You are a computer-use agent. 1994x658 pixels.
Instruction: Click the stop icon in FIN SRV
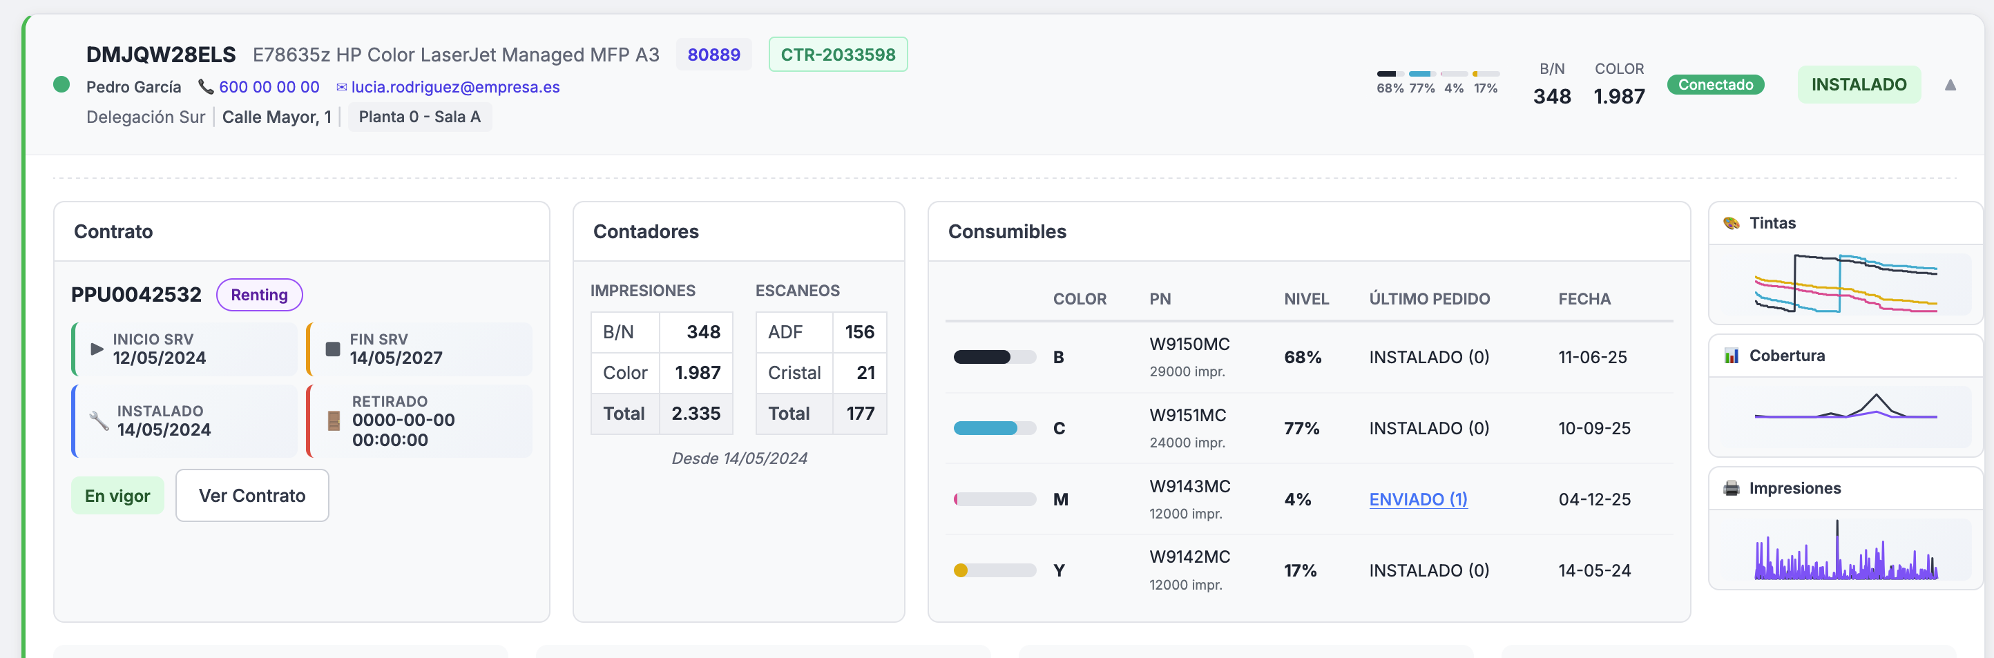pyautogui.click(x=333, y=349)
